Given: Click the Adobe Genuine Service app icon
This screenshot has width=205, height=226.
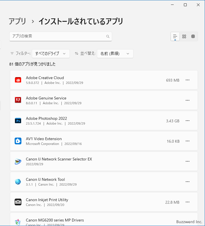Looking at the screenshot, I should [18, 100].
